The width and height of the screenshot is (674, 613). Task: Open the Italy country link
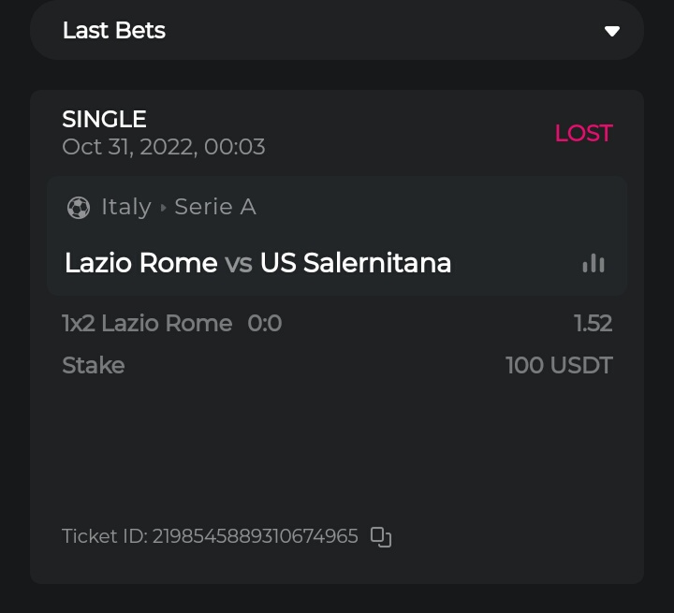pyautogui.click(x=126, y=207)
